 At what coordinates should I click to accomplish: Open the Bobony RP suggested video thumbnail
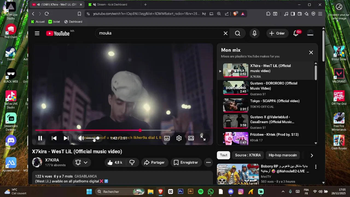(x=238, y=175)
